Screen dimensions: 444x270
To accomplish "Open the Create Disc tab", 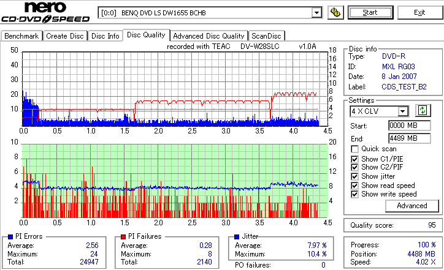I will tap(65, 36).
